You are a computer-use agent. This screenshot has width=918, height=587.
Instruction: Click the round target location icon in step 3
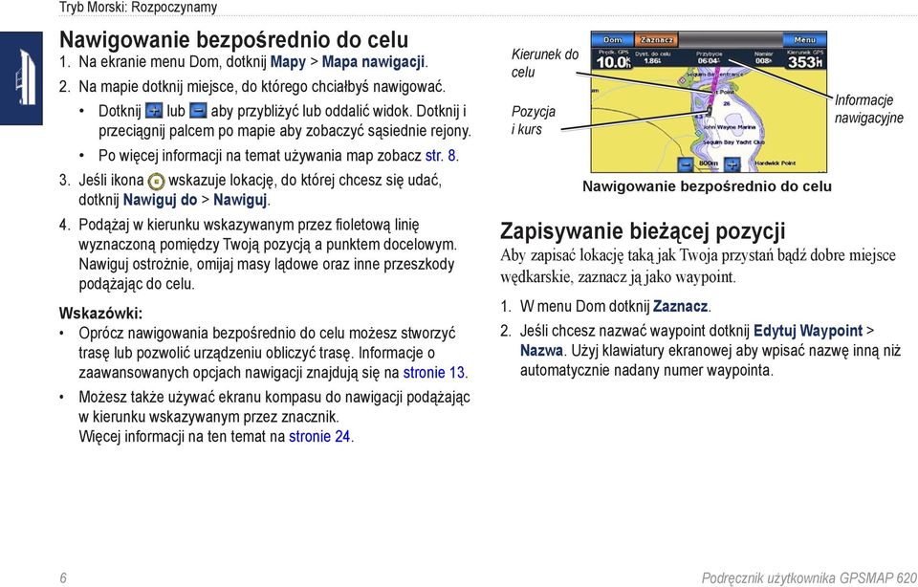[x=156, y=181]
